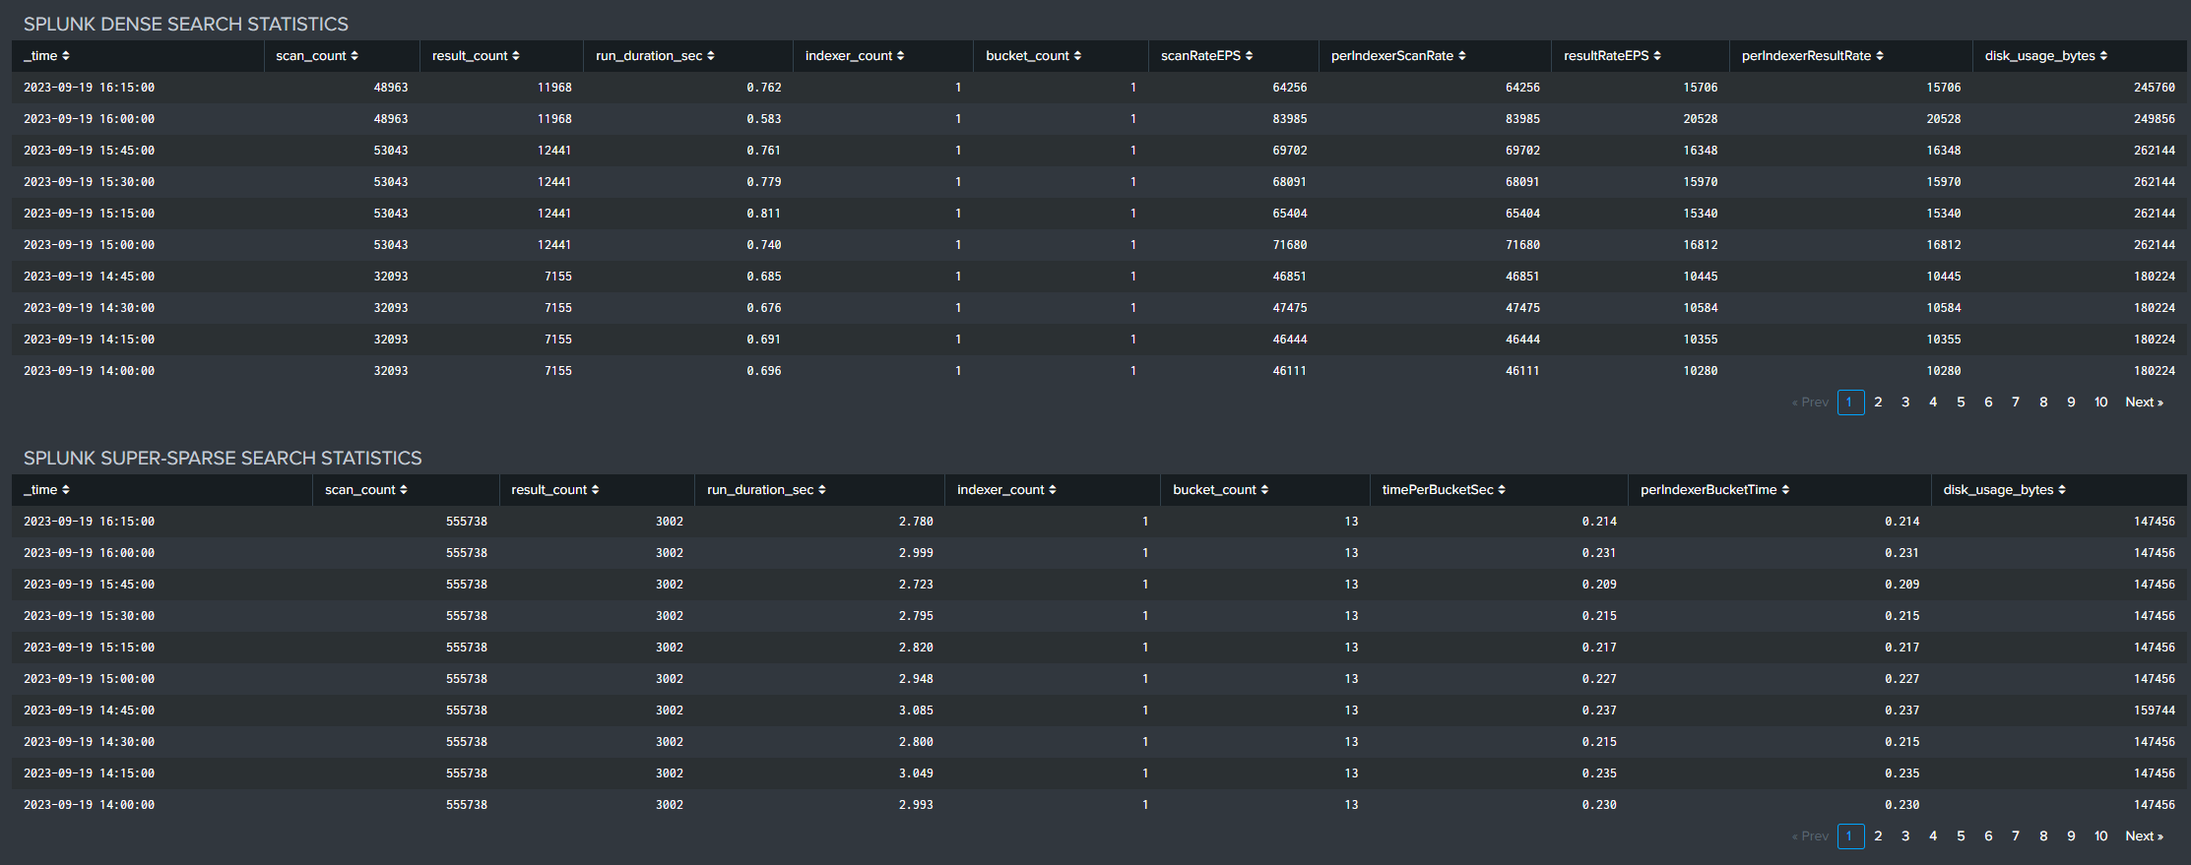Click sort arrows beside run_duration_sec in super-sparse table
The image size is (2191, 865).
[x=822, y=490]
